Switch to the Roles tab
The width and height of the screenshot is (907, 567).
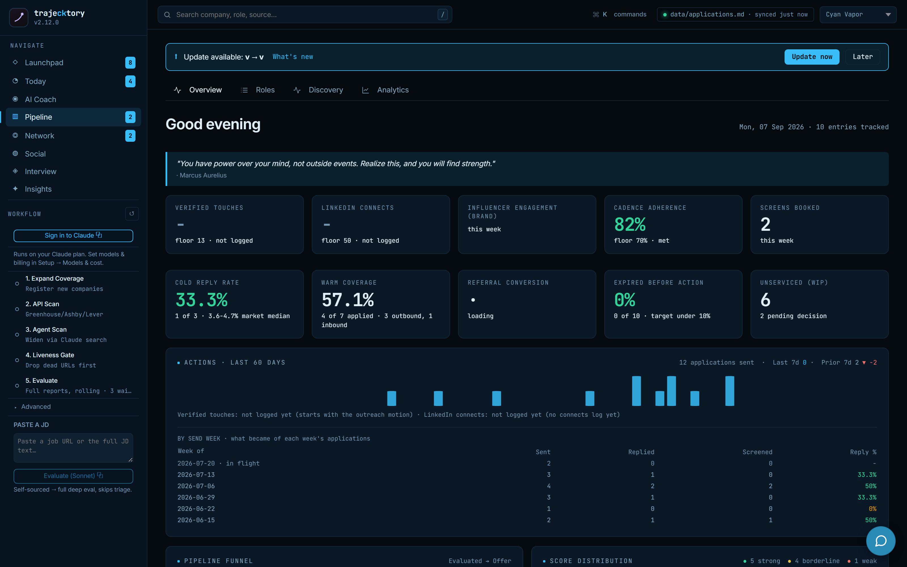258,90
